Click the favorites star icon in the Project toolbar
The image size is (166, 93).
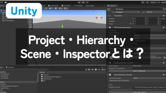[x=99, y=69]
